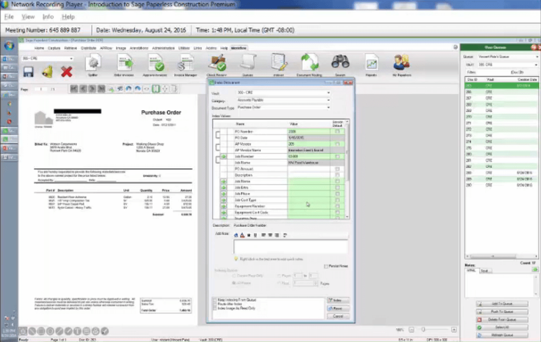Click the first page navigation icon

pyautogui.click(x=74, y=89)
